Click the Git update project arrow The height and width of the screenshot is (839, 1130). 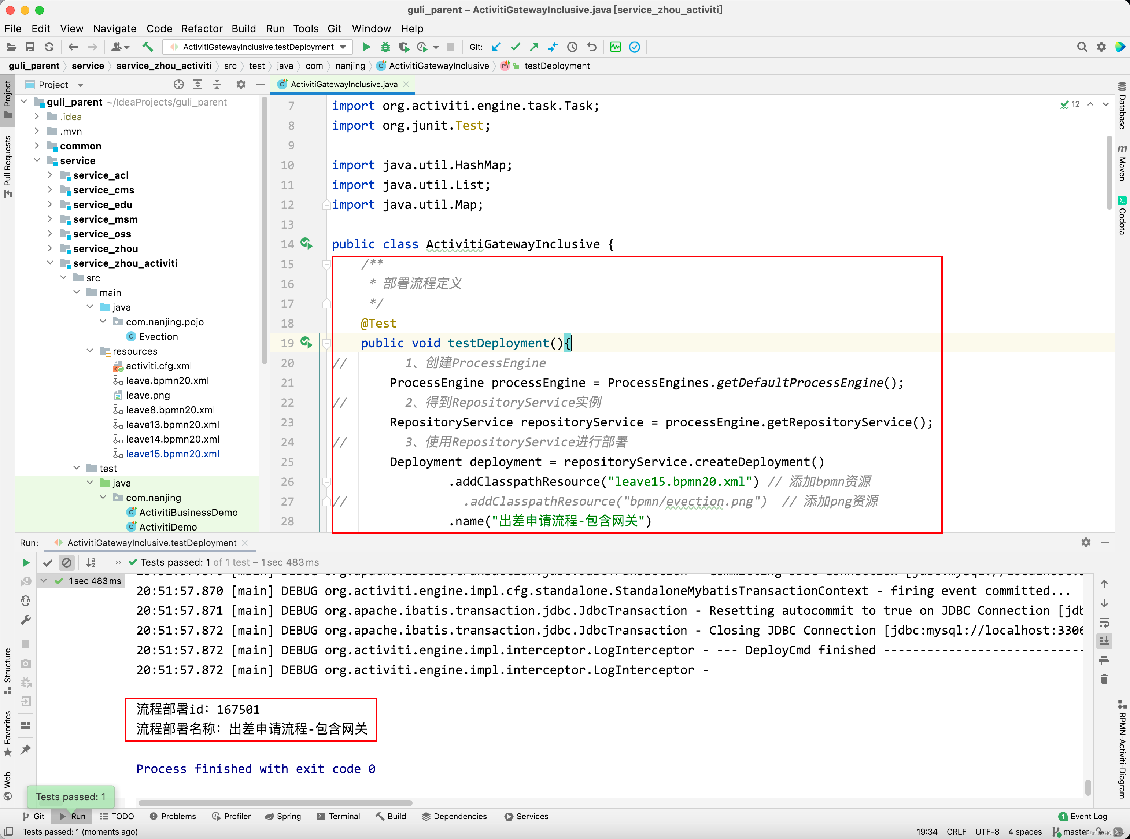496,47
